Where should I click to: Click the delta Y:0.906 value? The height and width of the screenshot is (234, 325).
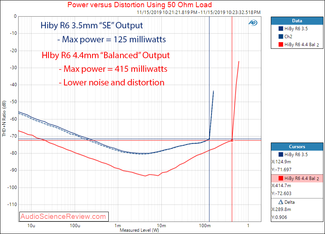[279, 217]
